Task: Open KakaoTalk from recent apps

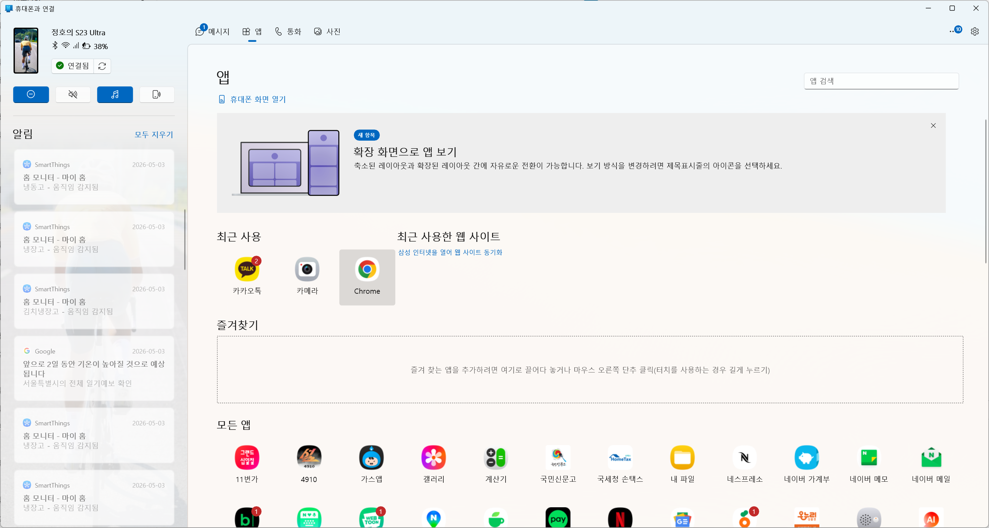Action: pos(247,276)
